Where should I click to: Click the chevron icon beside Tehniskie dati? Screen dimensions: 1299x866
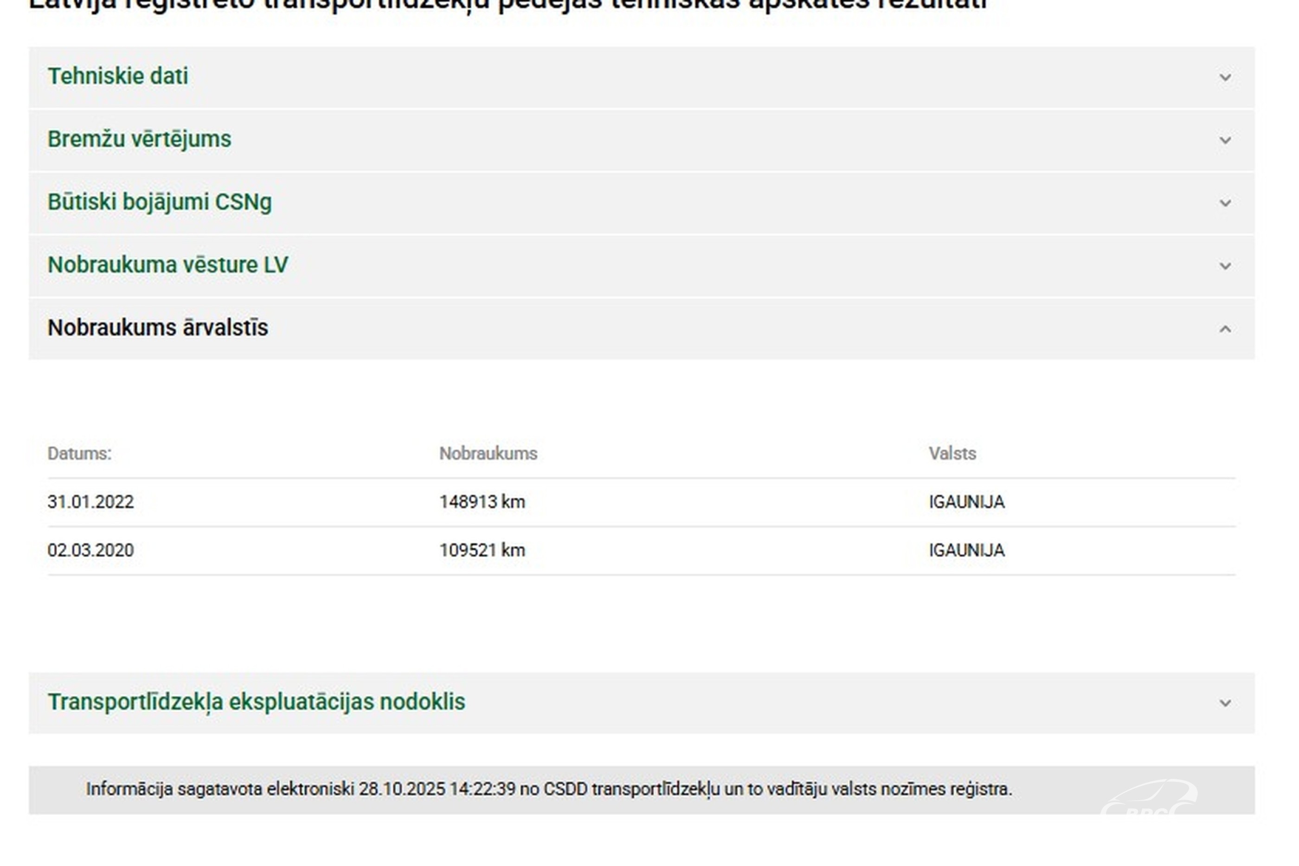pyautogui.click(x=1225, y=77)
